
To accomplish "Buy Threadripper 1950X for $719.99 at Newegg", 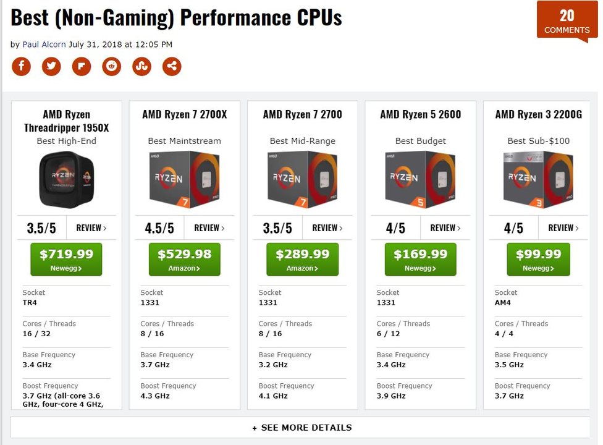I will click(66, 259).
